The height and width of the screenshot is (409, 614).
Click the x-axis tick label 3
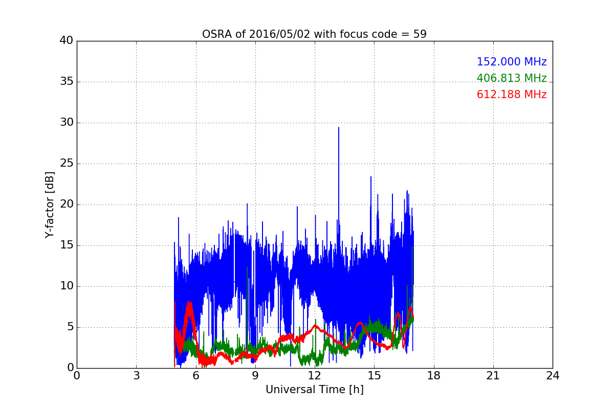(136, 376)
